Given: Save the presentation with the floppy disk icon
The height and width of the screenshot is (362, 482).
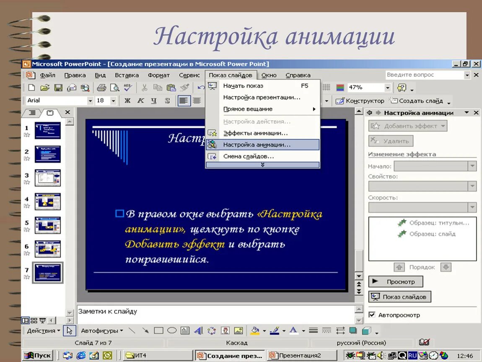Looking at the screenshot, I should pos(58,88).
